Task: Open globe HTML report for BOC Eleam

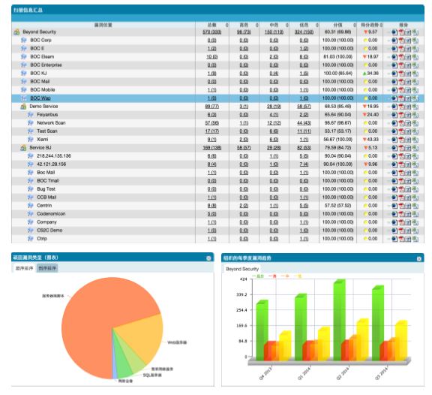Action: click(x=394, y=57)
